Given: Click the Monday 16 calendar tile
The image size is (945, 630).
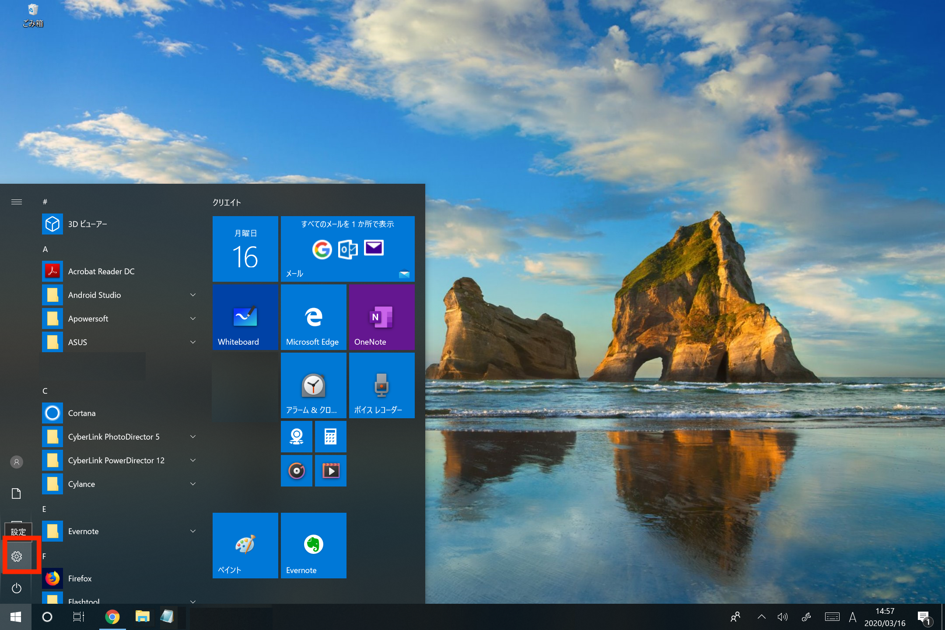Looking at the screenshot, I should [x=245, y=249].
